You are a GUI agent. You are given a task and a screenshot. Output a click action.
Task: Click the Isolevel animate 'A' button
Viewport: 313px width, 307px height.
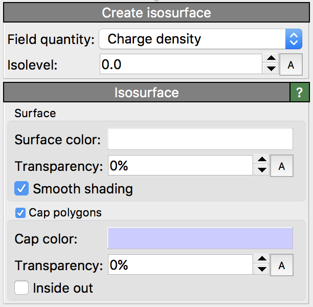coord(291,65)
